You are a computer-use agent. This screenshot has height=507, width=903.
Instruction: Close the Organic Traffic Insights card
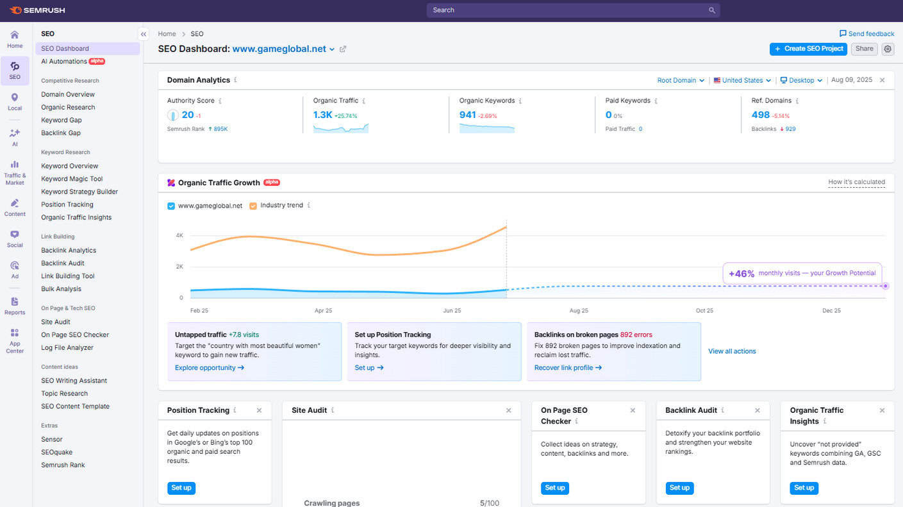pos(882,410)
